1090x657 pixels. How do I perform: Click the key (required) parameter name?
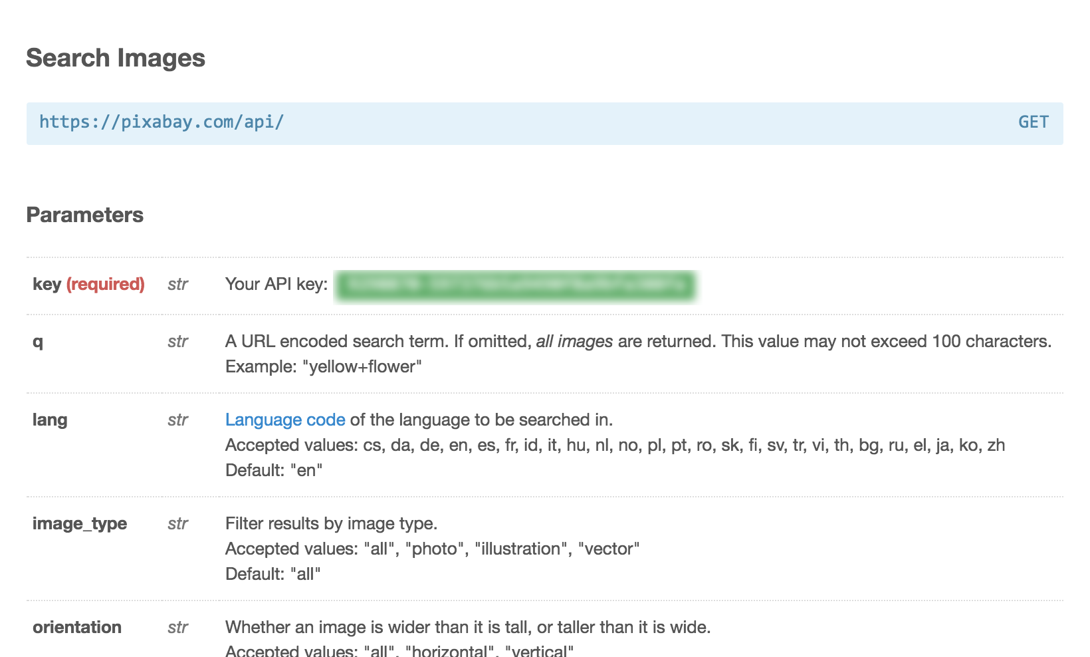pos(88,284)
